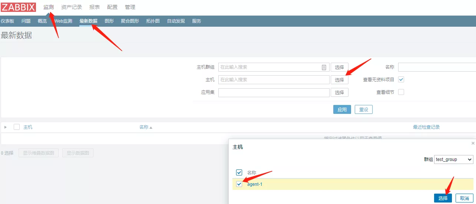Image resolution: width=476 pixels, height=204 pixels.
Task: Enable the 查看细节 checkbox
Action: point(401,92)
